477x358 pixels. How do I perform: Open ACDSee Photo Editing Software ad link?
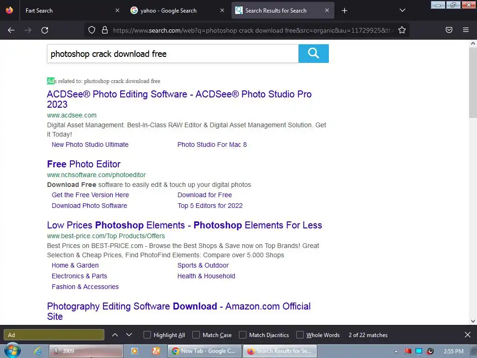coord(179,99)
